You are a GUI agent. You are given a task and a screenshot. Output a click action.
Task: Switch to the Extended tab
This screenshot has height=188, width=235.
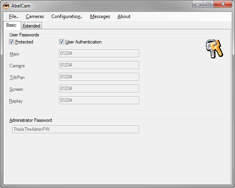coord(31,26)
